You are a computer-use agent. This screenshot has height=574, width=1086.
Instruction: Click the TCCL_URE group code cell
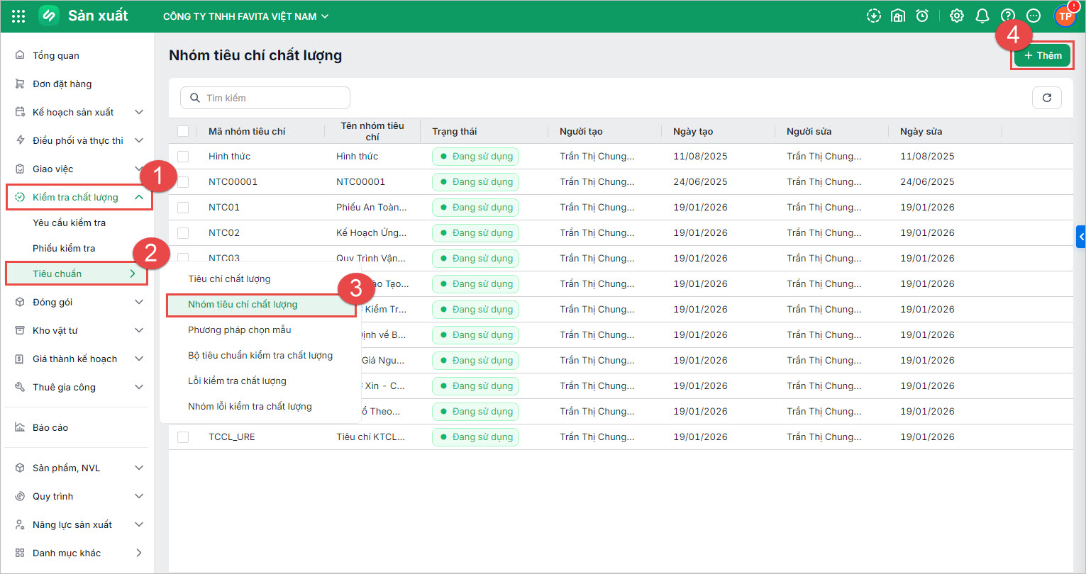[x=232, y=437]
